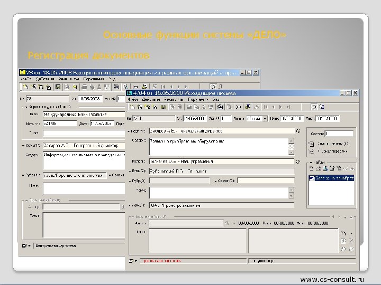Expand Адрес arrow in Исходящие письма window
The width and height of the screenshot is (381, 285).
point(130,205)
